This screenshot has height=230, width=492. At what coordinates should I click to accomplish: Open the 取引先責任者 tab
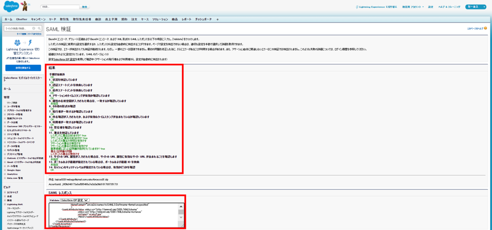pos(82,19)
